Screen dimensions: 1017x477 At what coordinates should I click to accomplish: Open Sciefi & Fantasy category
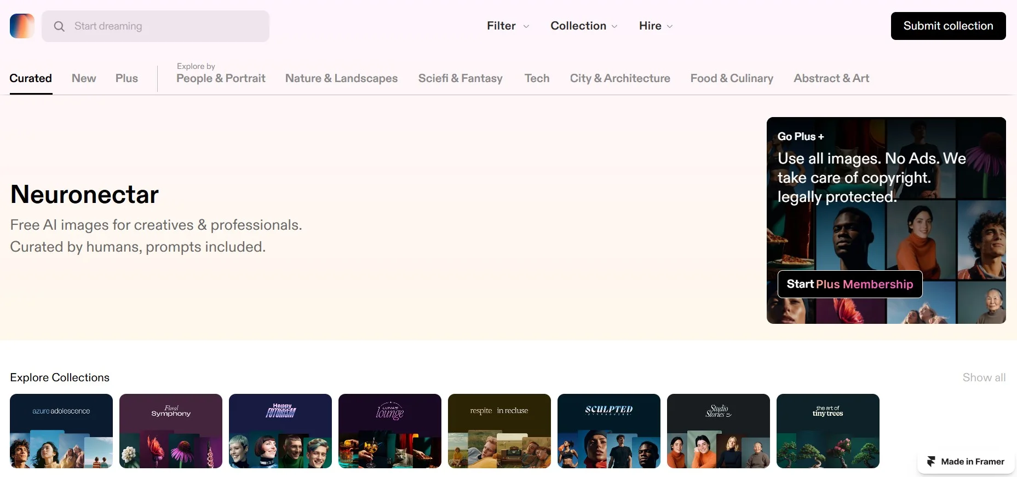tap(460, 78)
